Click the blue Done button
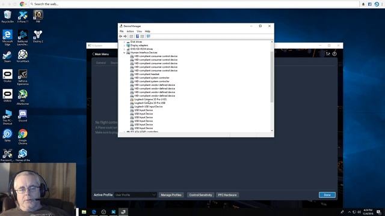The image size is (385, 216). [x=327, y=195]
